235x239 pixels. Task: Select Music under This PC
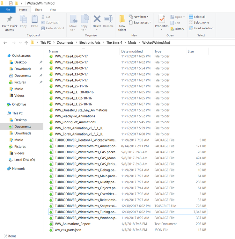click(x=16, y=140)
